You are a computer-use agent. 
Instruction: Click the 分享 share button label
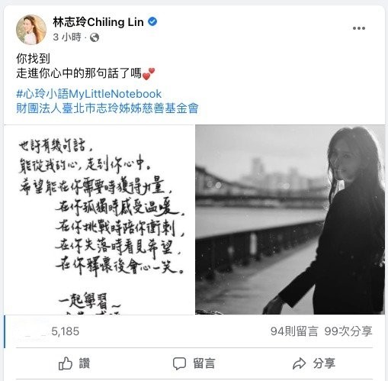coord(324,363)
